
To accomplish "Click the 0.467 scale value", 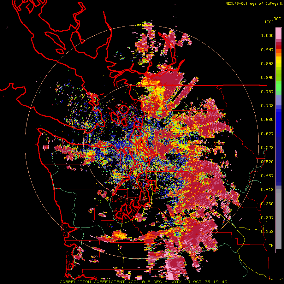I will pos(267,176).
